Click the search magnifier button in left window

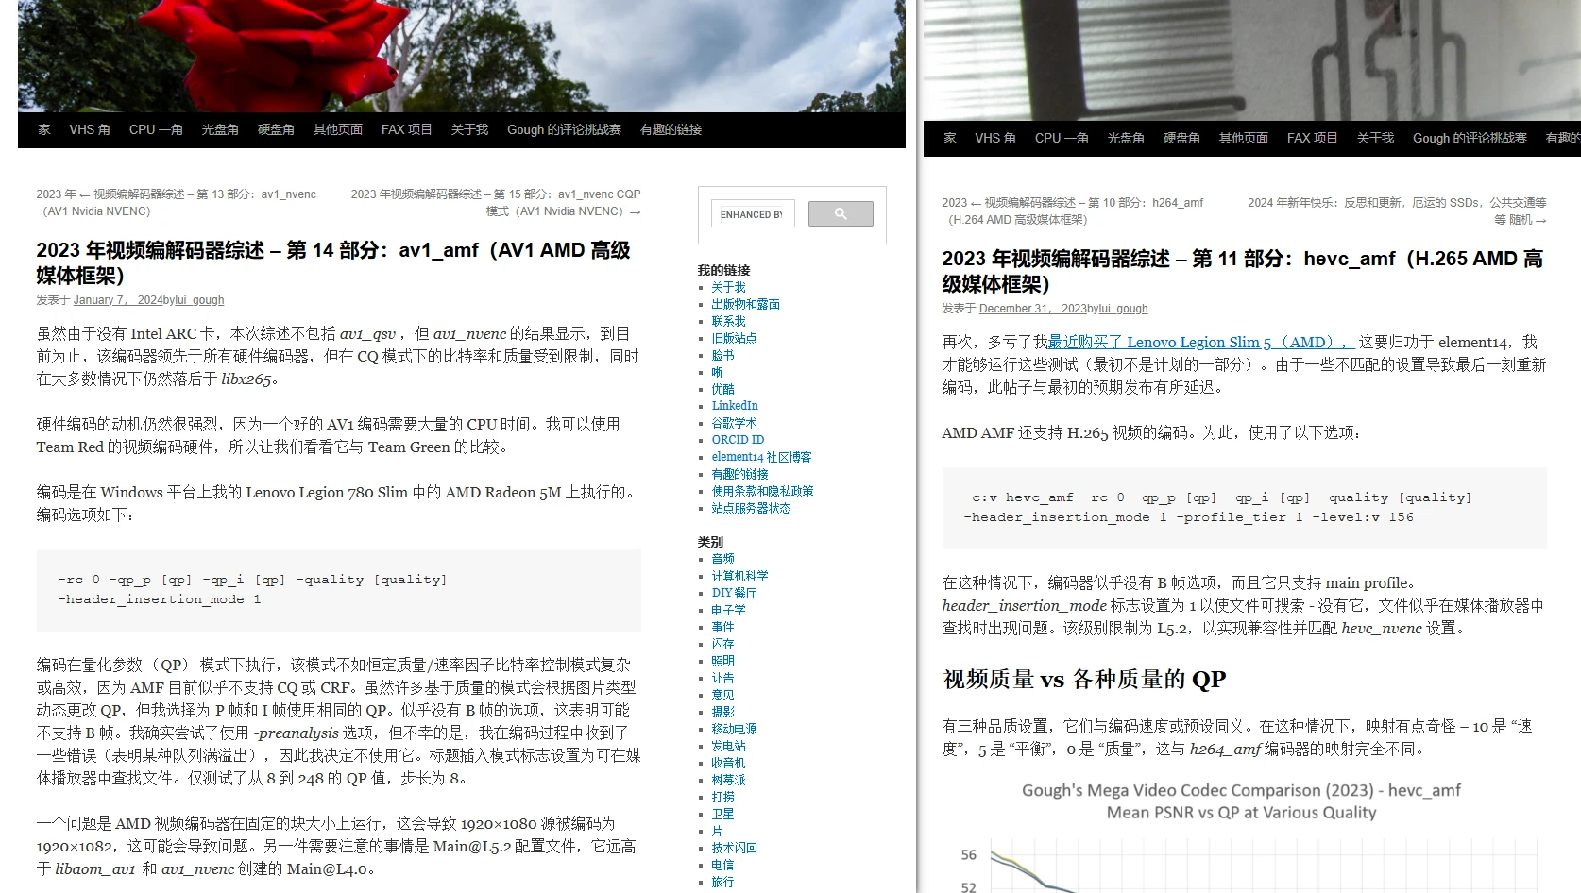pyautogui.click(x=841, y=214)
